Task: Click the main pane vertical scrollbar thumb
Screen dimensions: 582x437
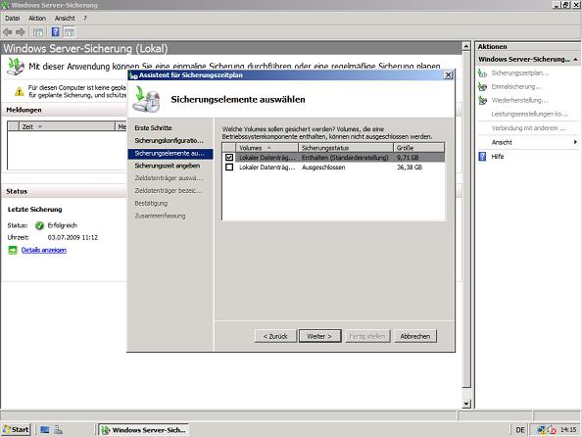Action: pyautogui.click(x=466, y=219)
